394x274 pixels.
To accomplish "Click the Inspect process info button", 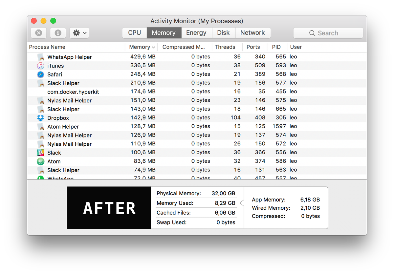I will tap(58, 33).
